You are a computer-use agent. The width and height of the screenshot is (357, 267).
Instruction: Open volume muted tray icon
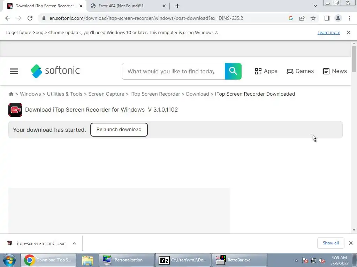pos(322,260)
